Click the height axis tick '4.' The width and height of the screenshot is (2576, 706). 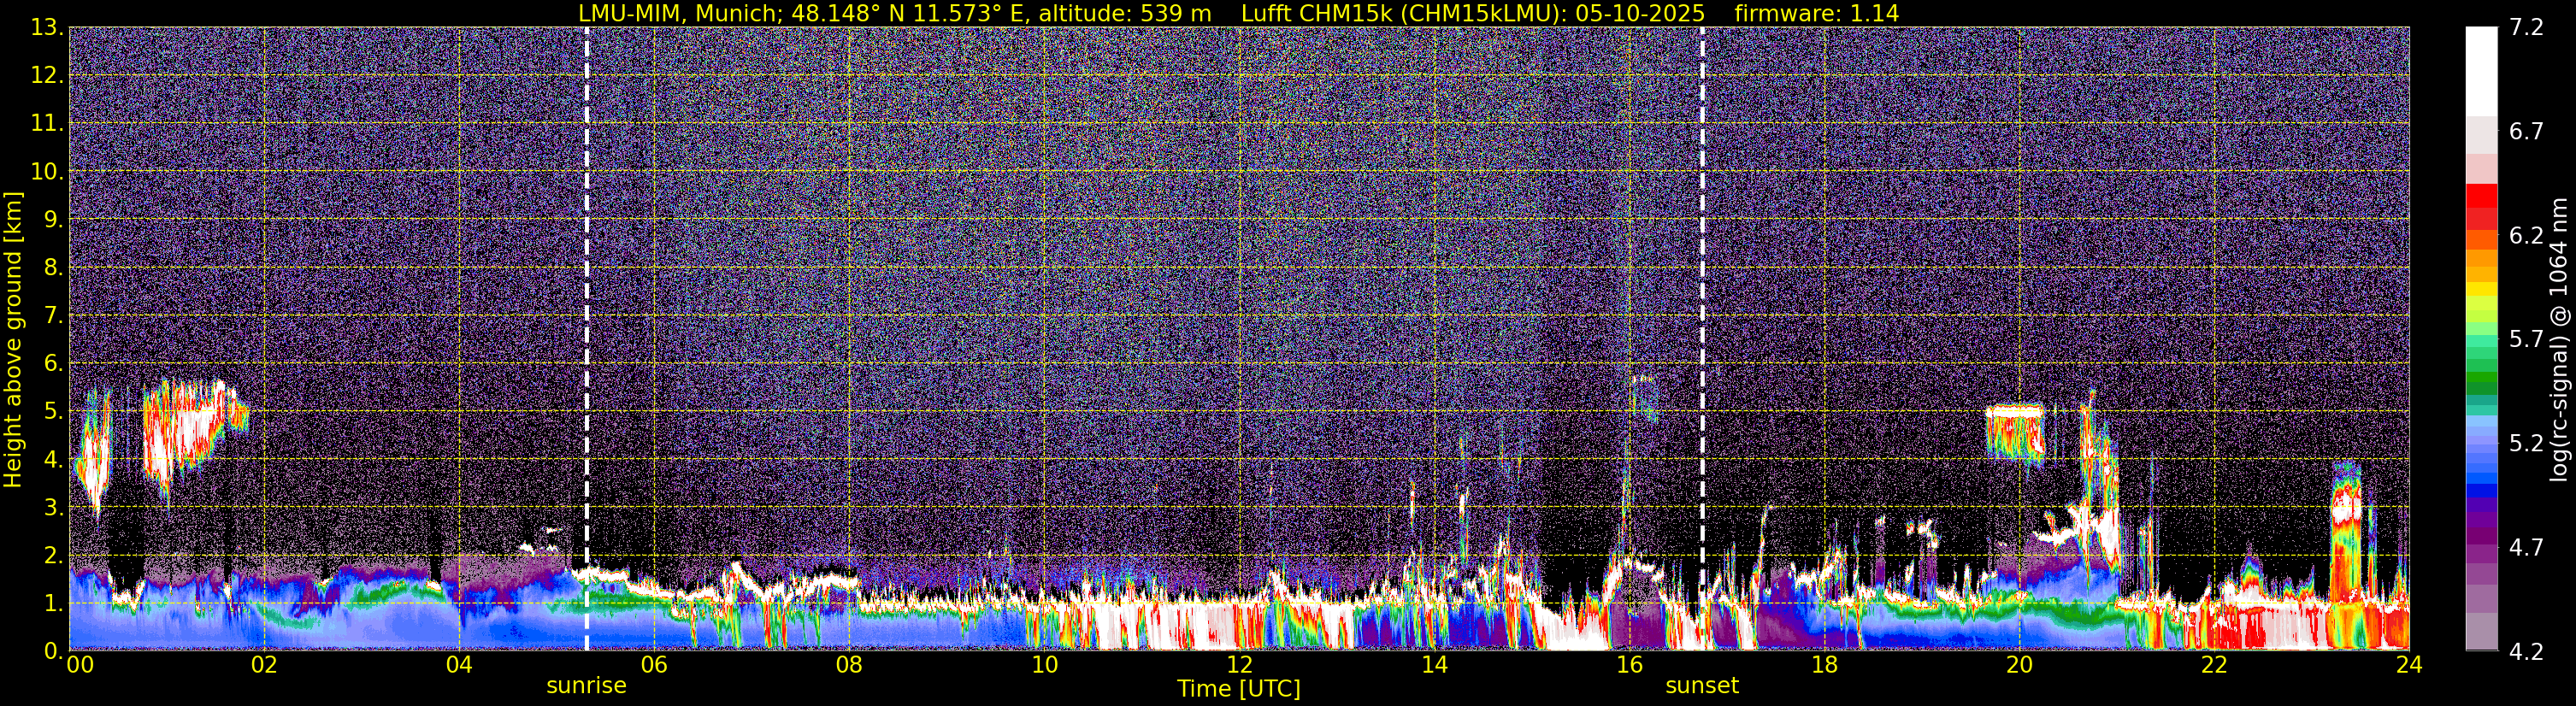point(54,460)
